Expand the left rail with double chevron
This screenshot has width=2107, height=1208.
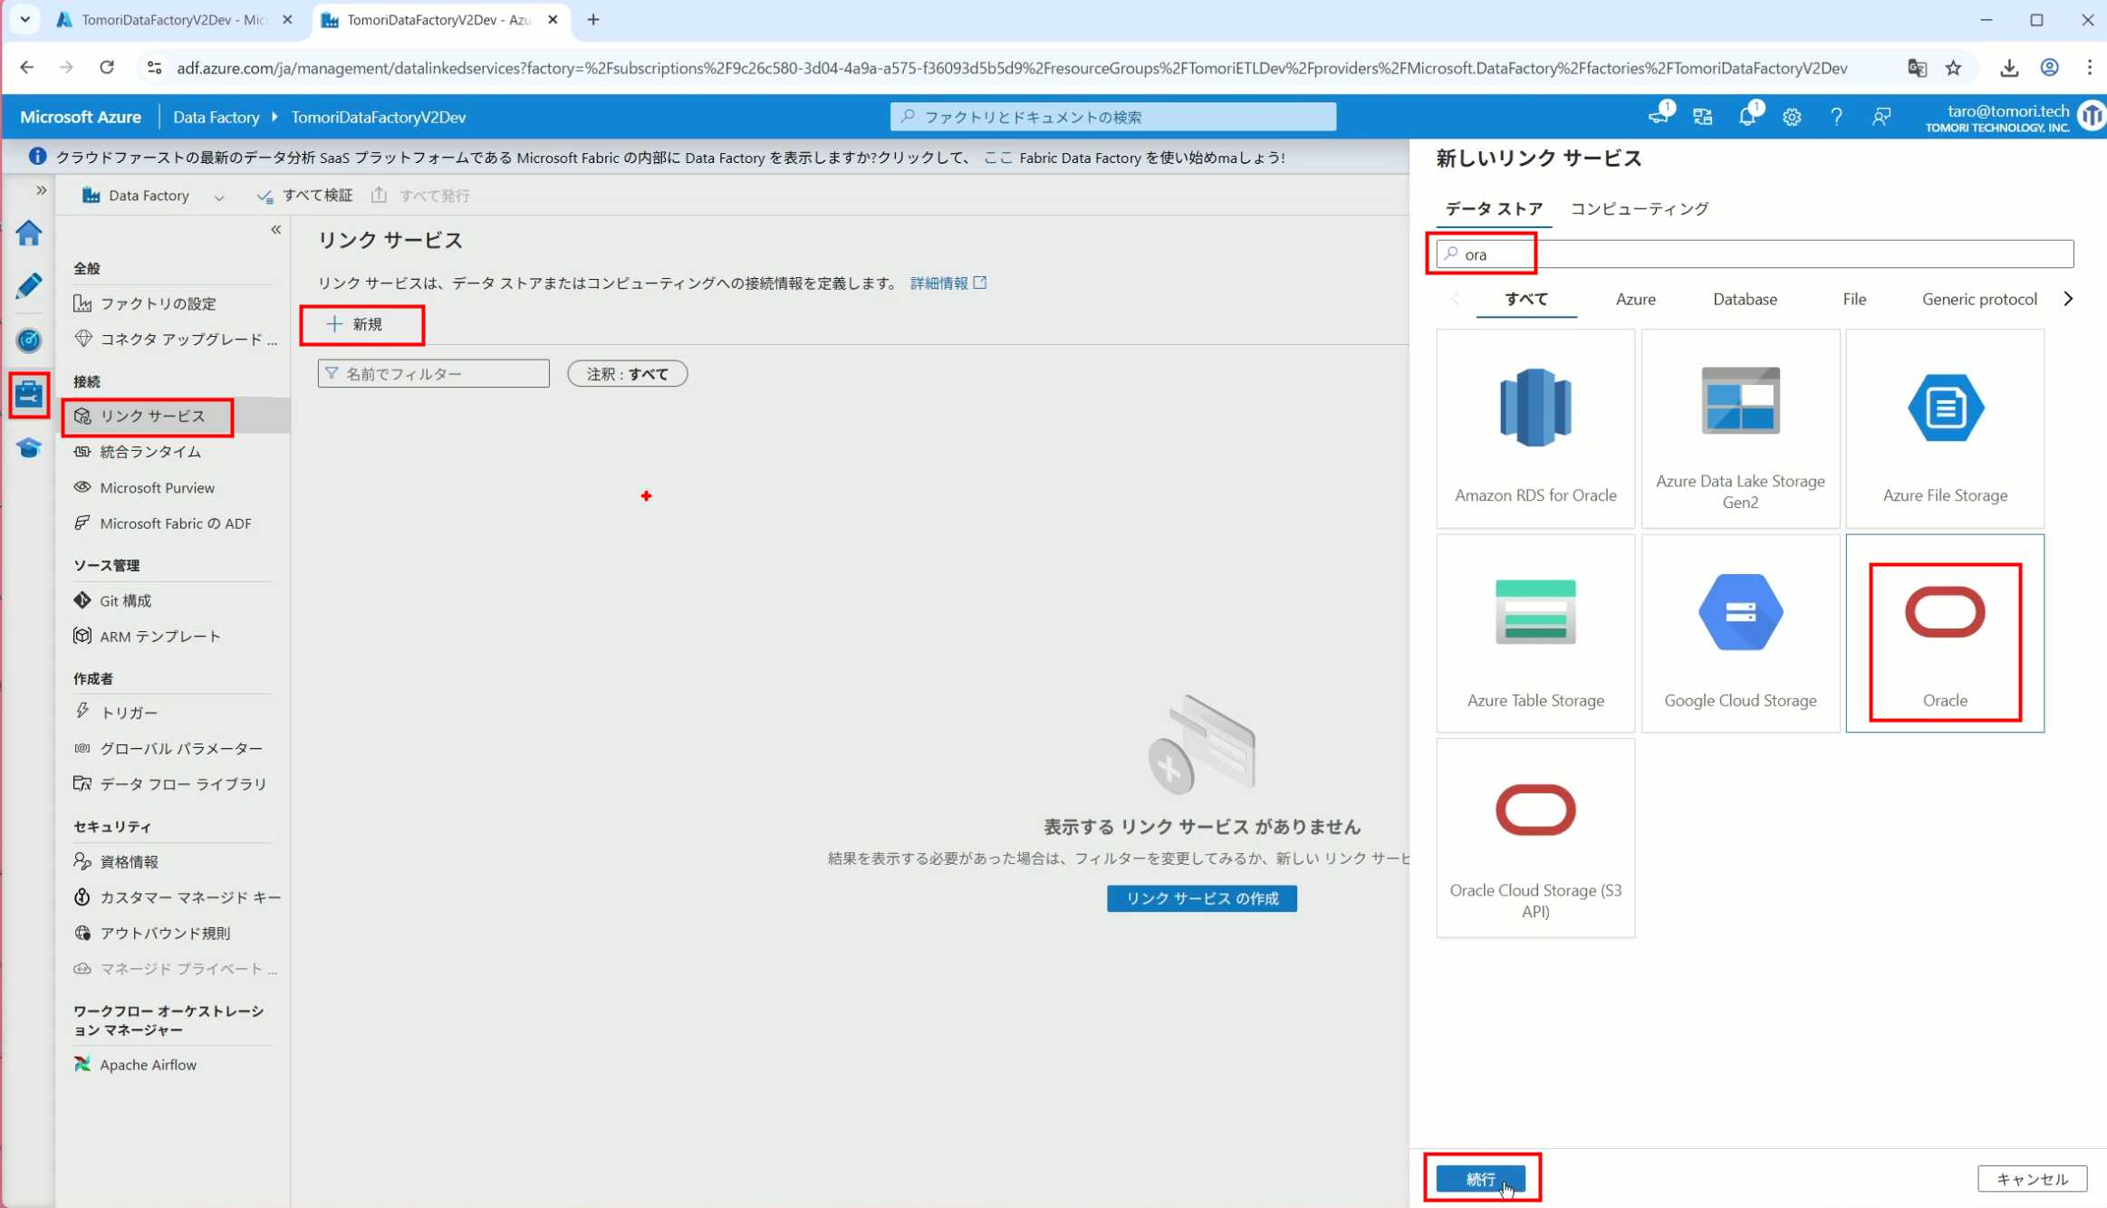point(41,190)
